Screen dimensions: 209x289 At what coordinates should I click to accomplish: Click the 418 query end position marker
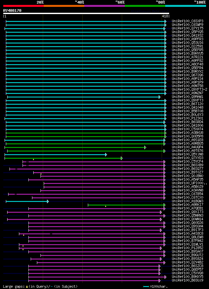[166, 16]
